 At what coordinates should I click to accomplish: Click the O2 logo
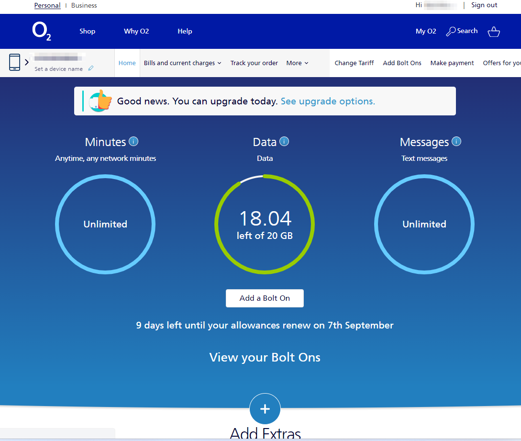point(42,31)
